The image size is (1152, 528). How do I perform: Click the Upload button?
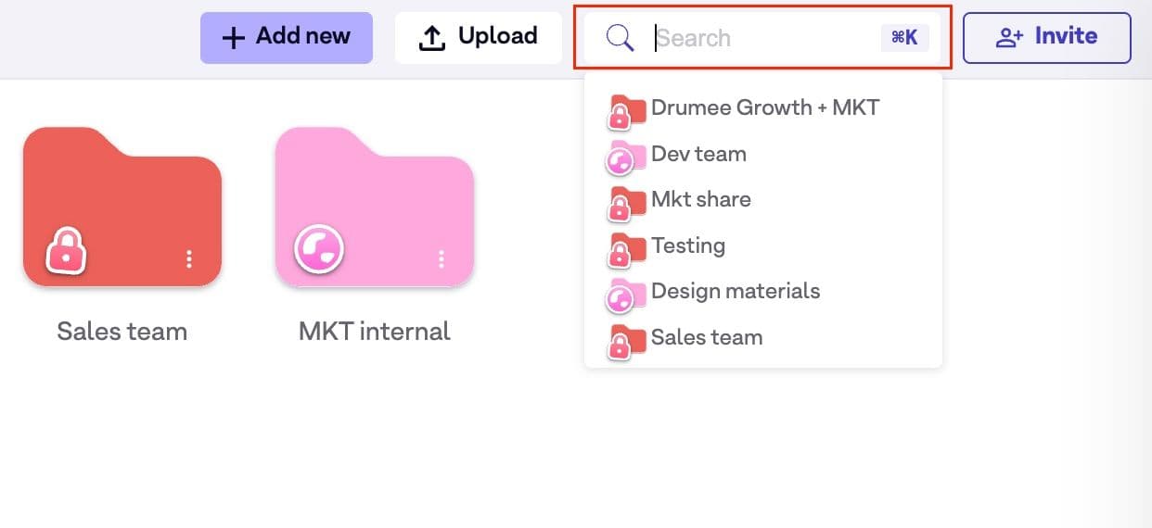coord(479,38)
